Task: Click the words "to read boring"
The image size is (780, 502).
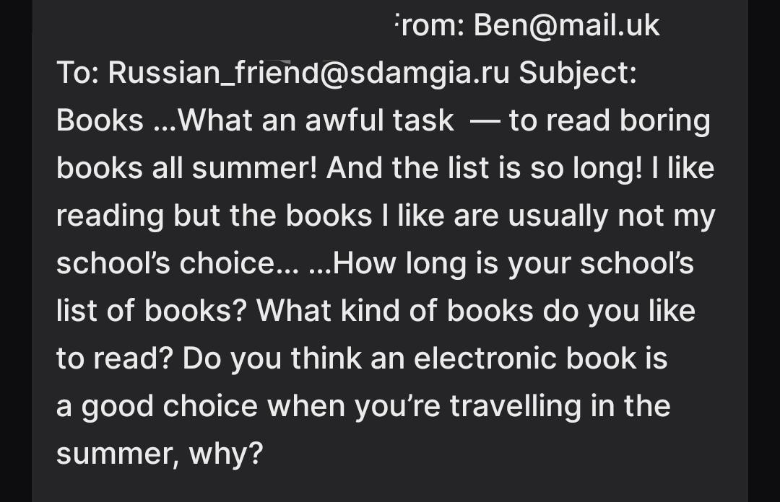Action: (x=610, y=121)
